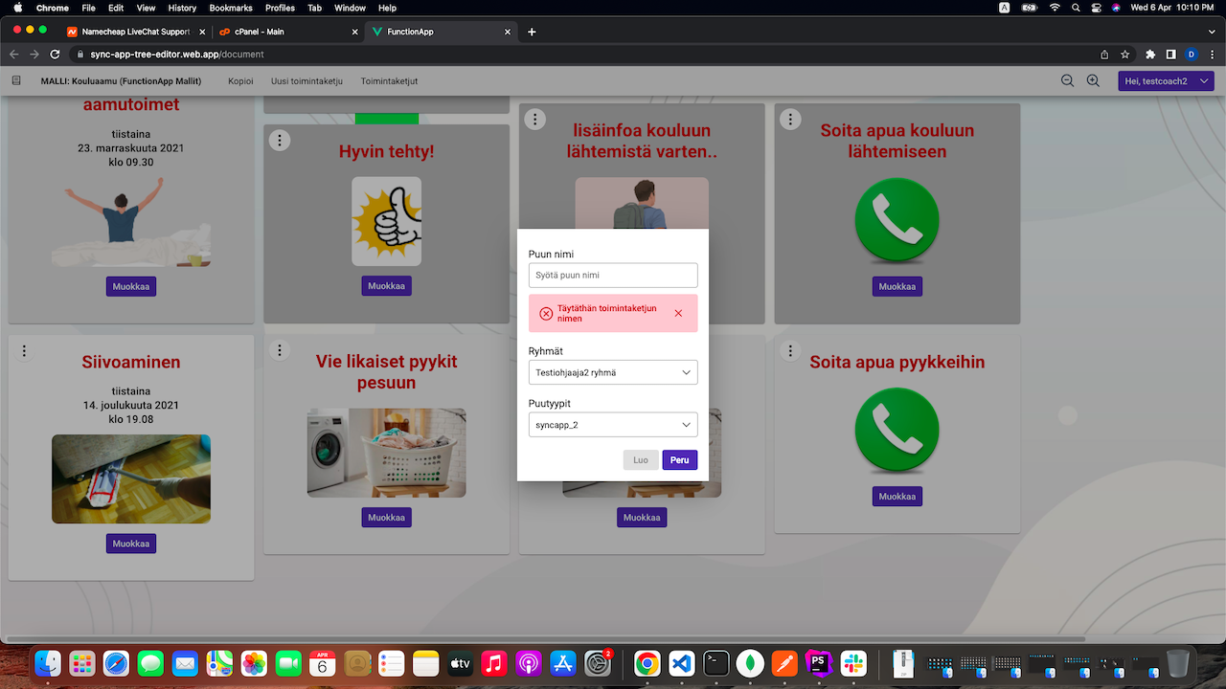Open the Hei, testcoach2 user dropdown
The width and height of the screenshot is (1226, 689).
coord(1166,81)
